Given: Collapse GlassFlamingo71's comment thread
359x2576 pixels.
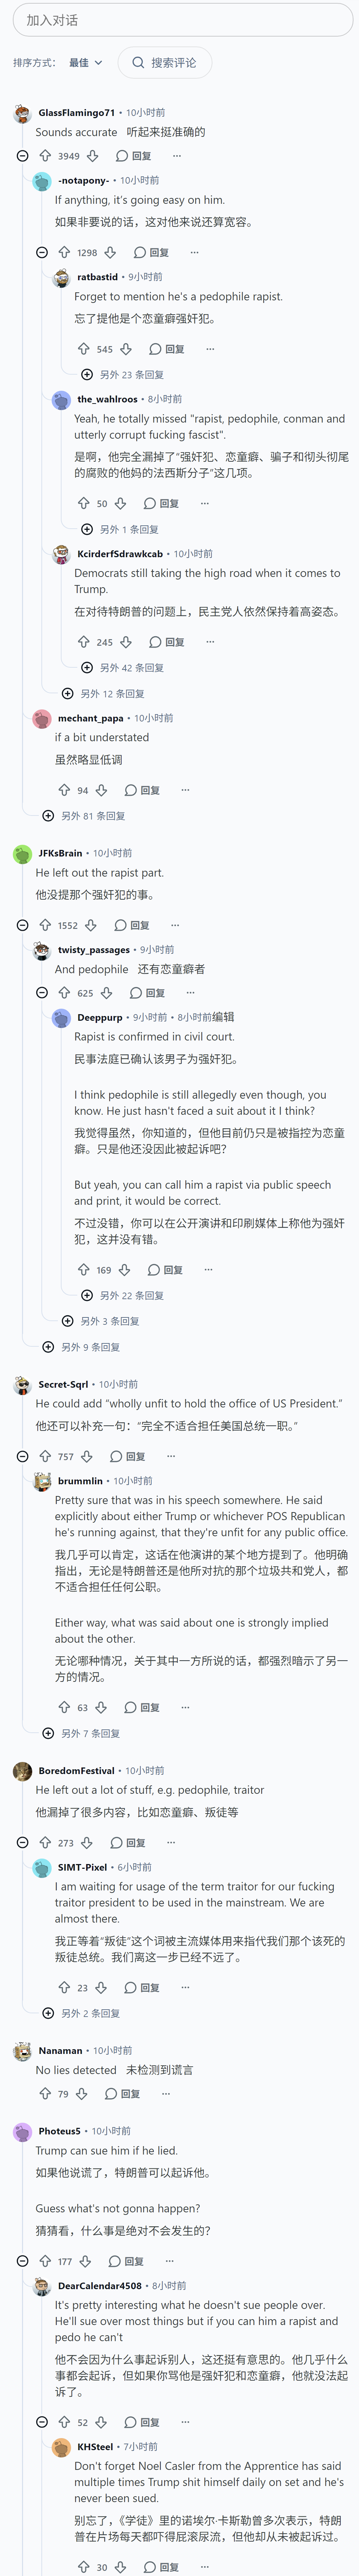Looking at the screenshot, I should pyautogui.click(x=22, y=156).
